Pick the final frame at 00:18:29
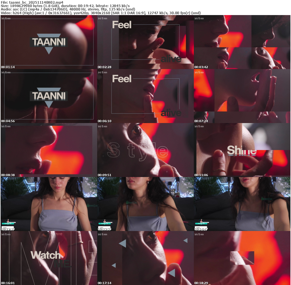291x285 pixels. [x=242, y=258]
